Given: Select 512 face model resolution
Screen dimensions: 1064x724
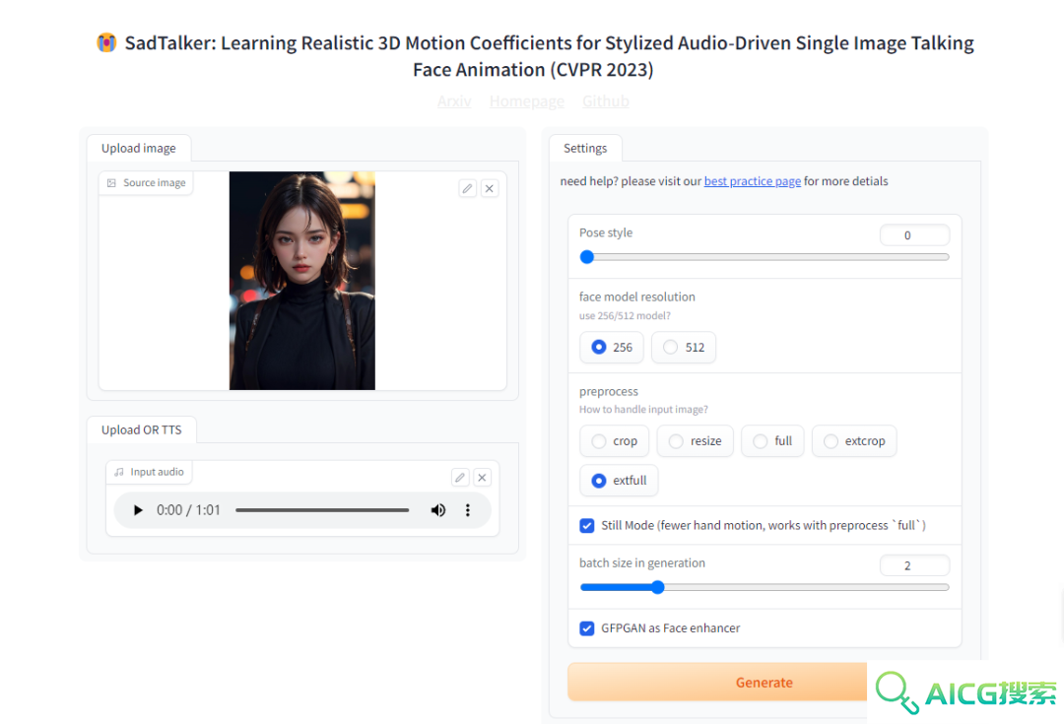Looking at the screenshot, I should [684, 348].
